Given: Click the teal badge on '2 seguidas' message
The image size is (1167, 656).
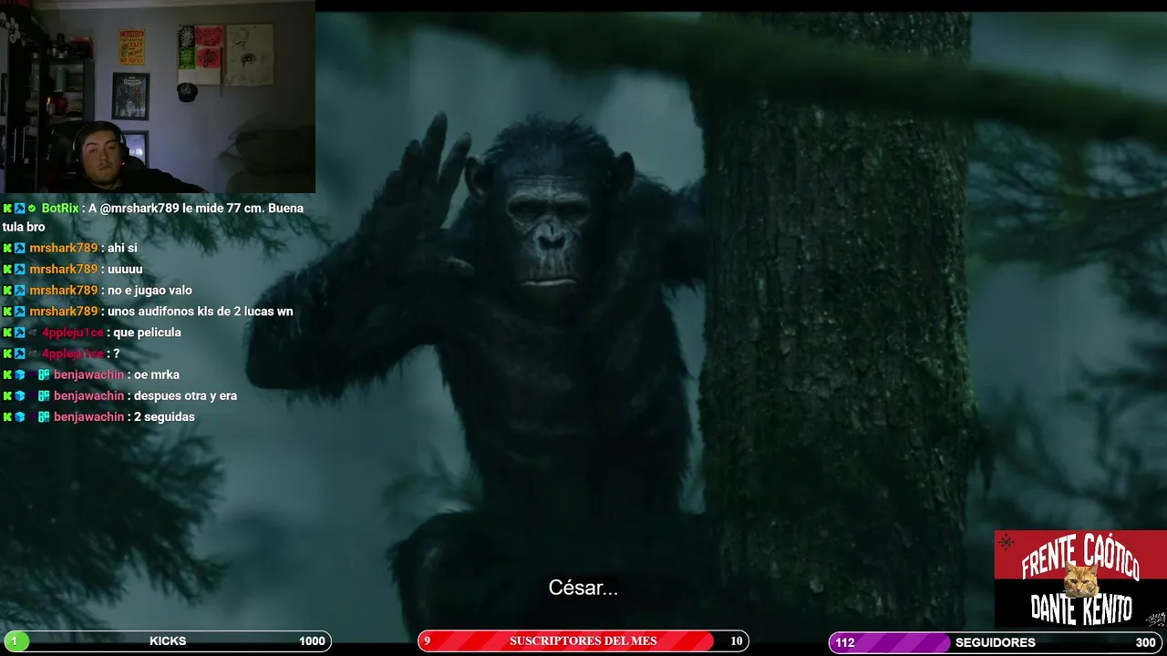Looking at the screenshot, I should click(44, 416).
